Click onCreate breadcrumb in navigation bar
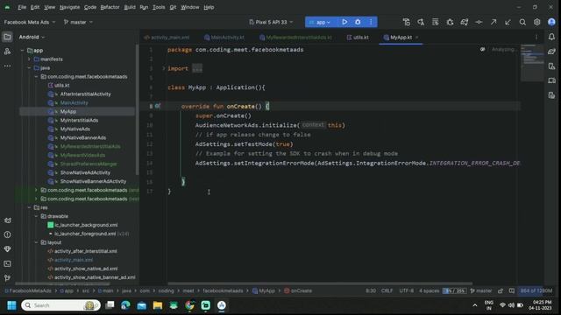This screenshot has height=315, width=561. pyautogui.click(x=298, y=290)
